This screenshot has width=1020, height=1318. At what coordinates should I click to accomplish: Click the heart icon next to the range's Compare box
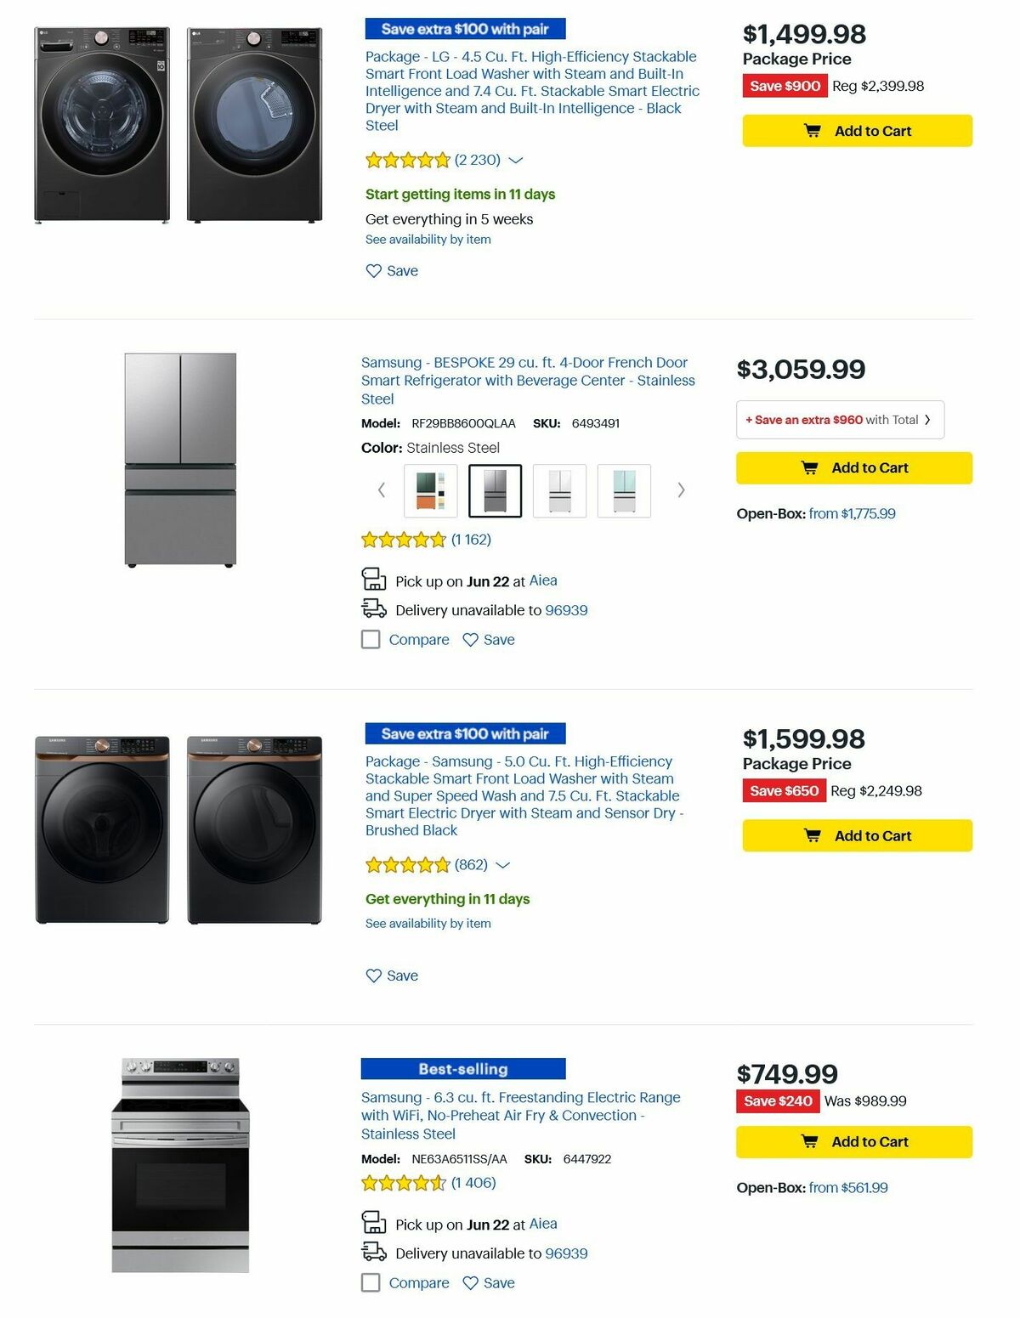(x=470, y=1282)
